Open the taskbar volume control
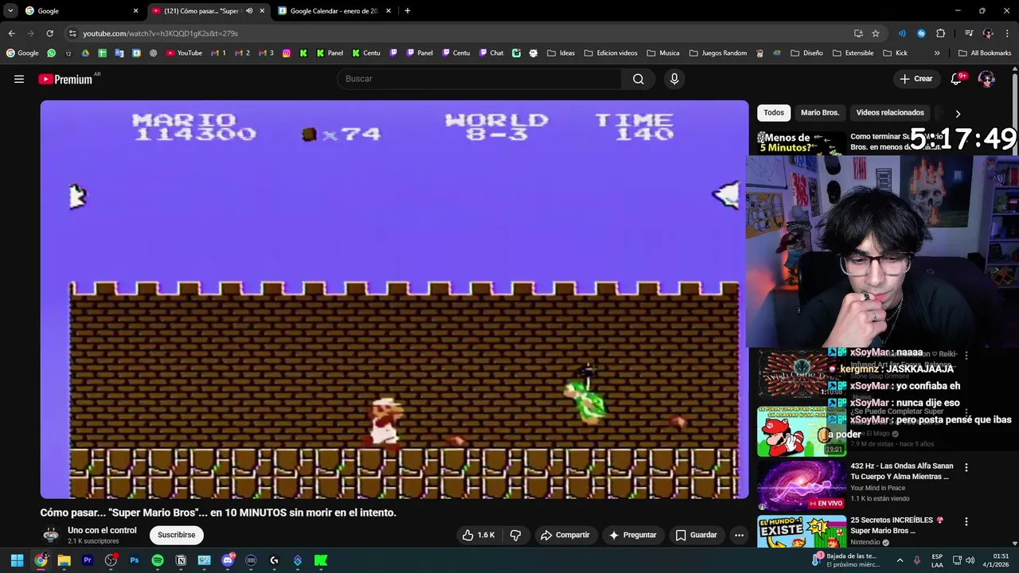Image resolution: width=1019 pixels, height=573 pixels. (970, 560)
